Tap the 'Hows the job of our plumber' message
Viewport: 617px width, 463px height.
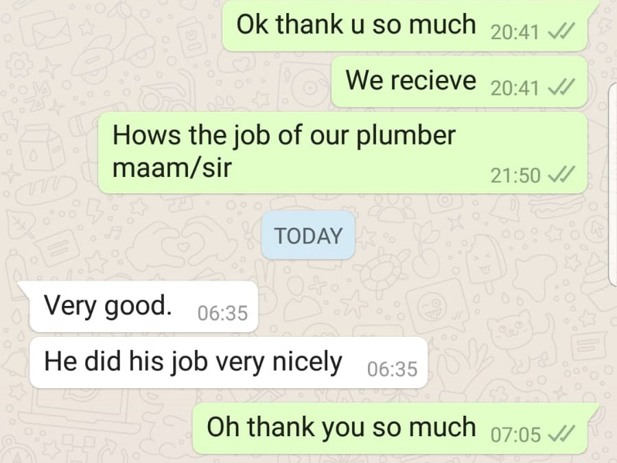[342, 153]
